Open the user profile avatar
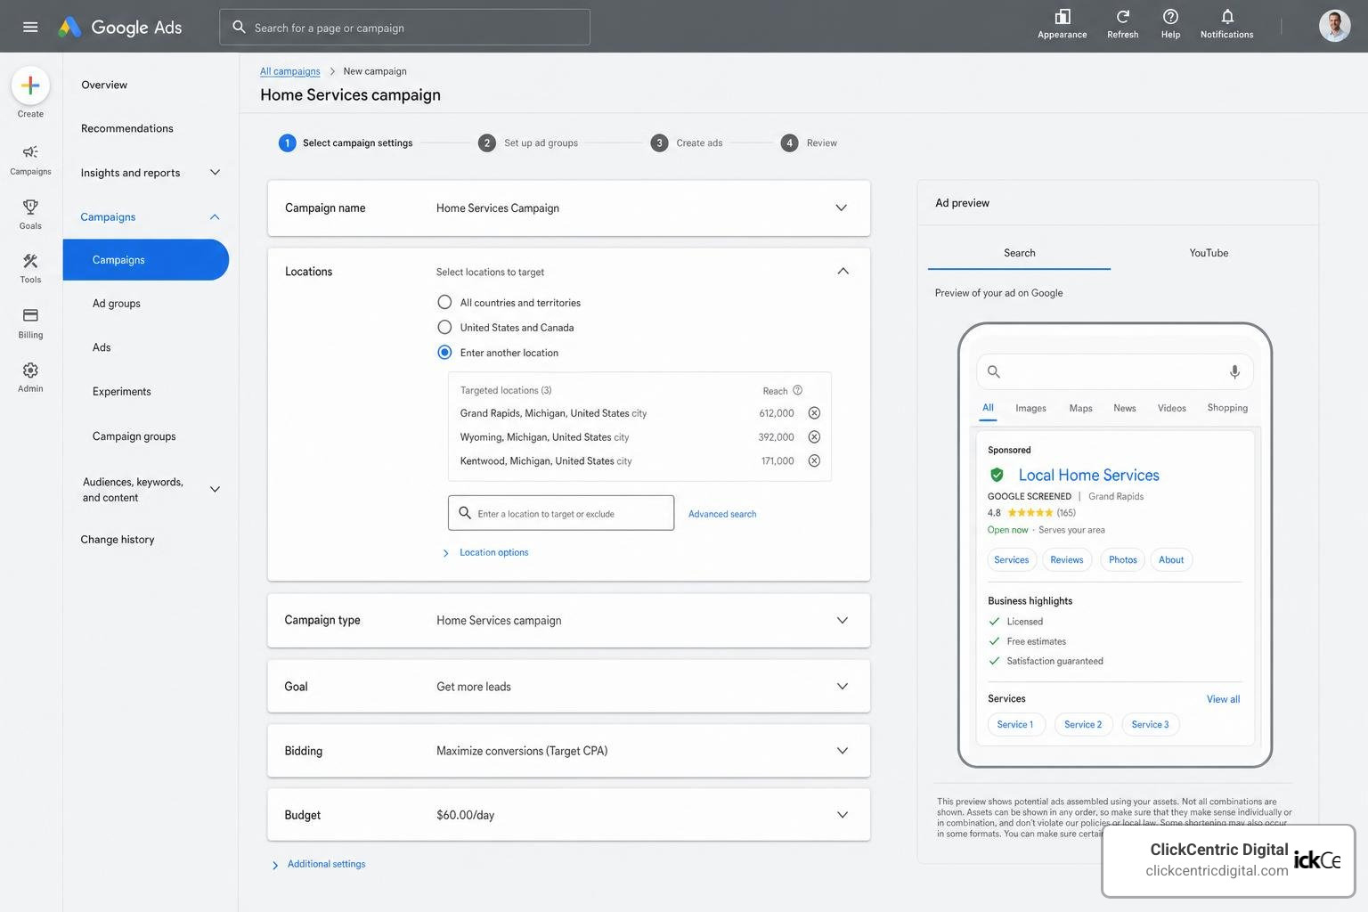The image size is (1368, 912). coord(1334,26)
